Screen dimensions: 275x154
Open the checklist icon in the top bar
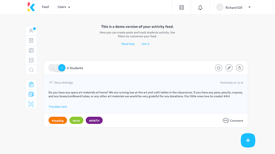(182, 7)
